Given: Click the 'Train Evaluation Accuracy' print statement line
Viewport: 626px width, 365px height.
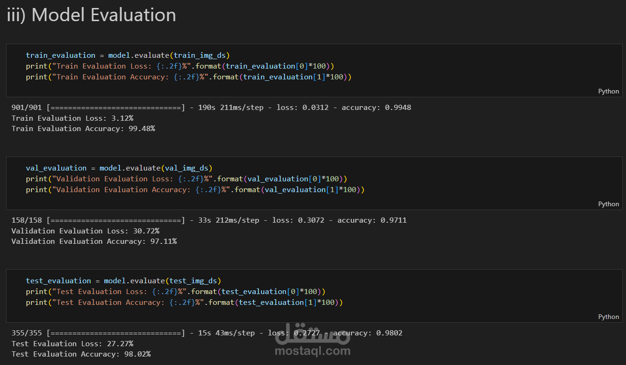Looking at the screenshot, I should click(189, 77).
